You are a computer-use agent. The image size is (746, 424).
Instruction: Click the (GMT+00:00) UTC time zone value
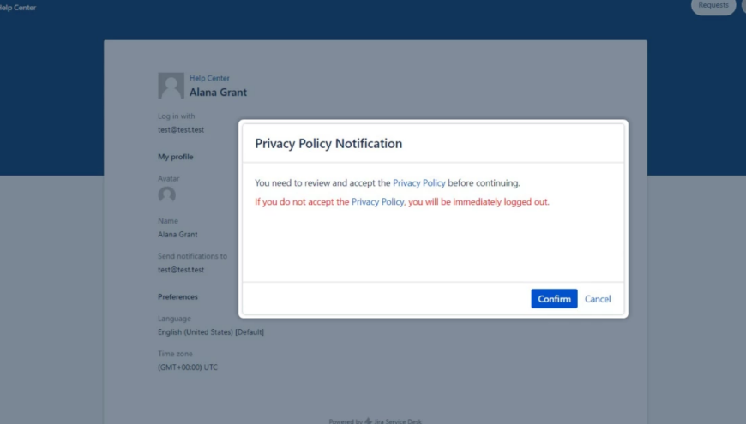click(188, 367)
